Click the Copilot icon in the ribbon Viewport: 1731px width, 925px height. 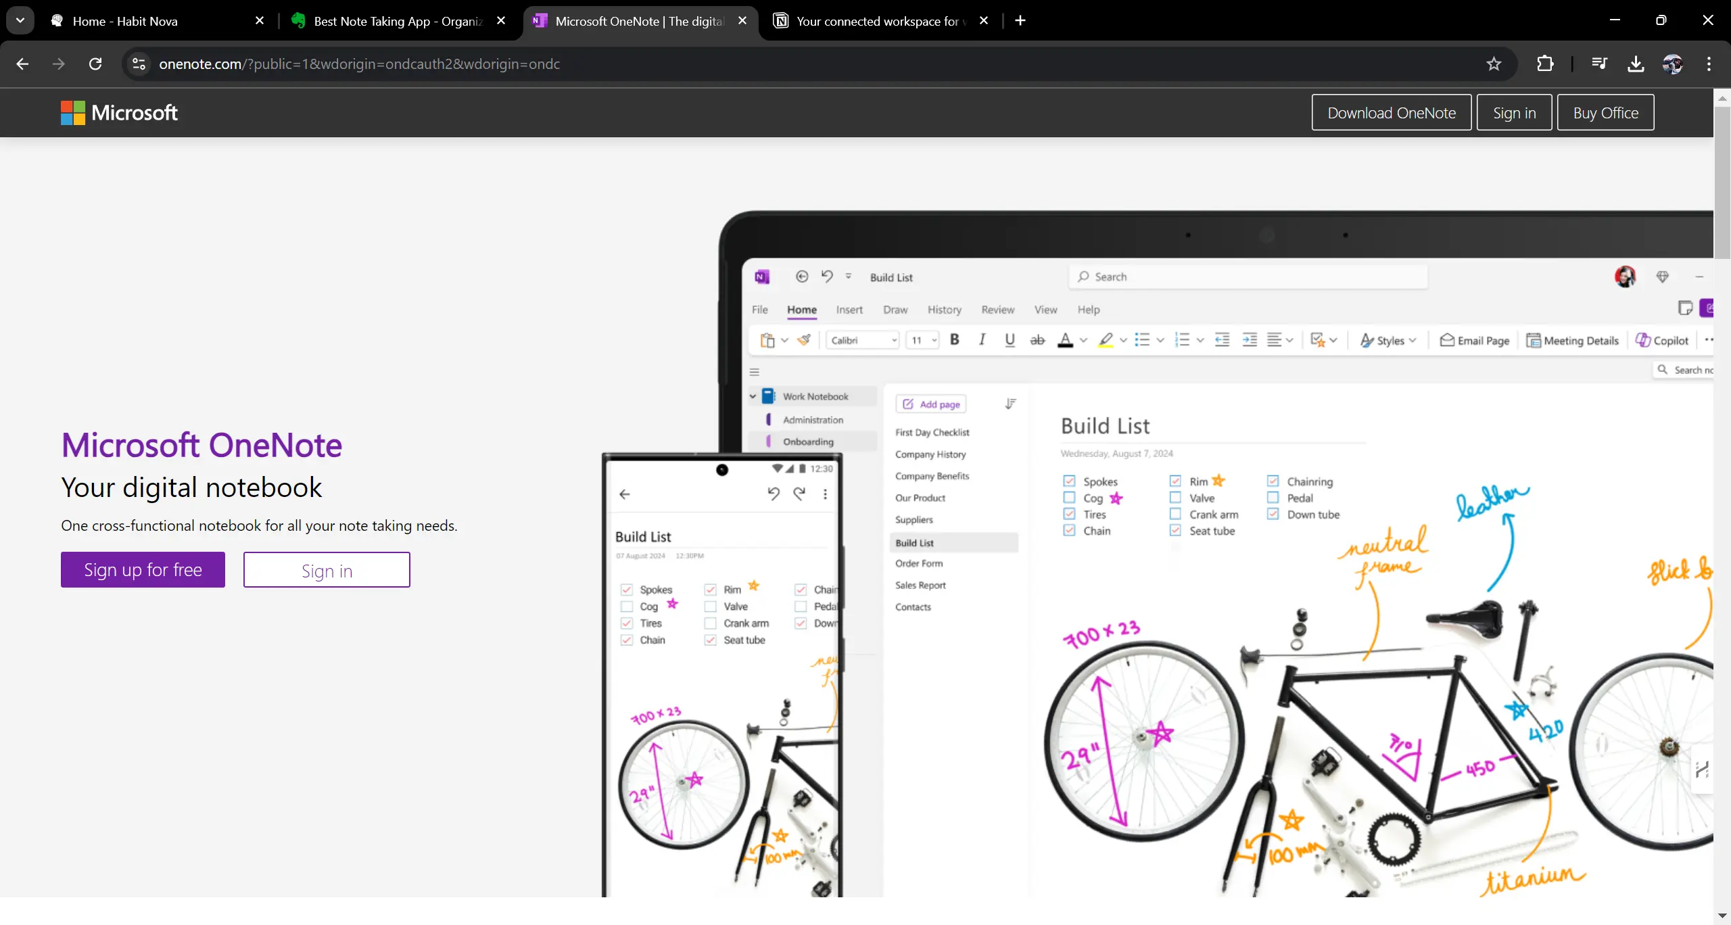tap(1643, 339)
